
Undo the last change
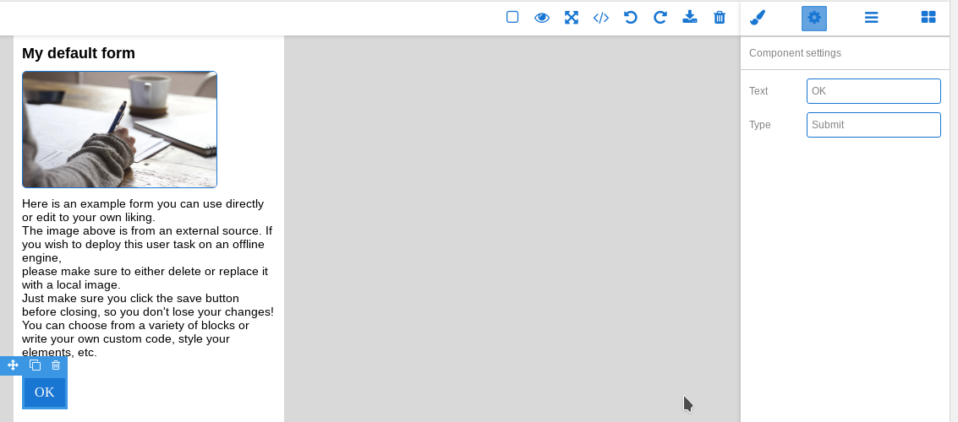click(631, 17)
